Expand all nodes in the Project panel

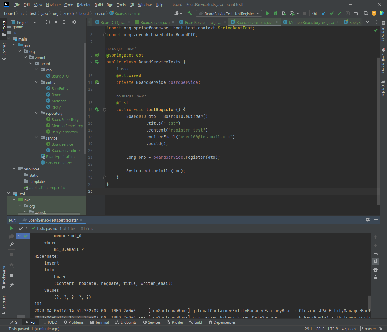[x=56, y=22]
